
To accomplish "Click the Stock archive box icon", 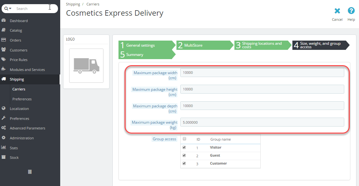I will (4, 157).
